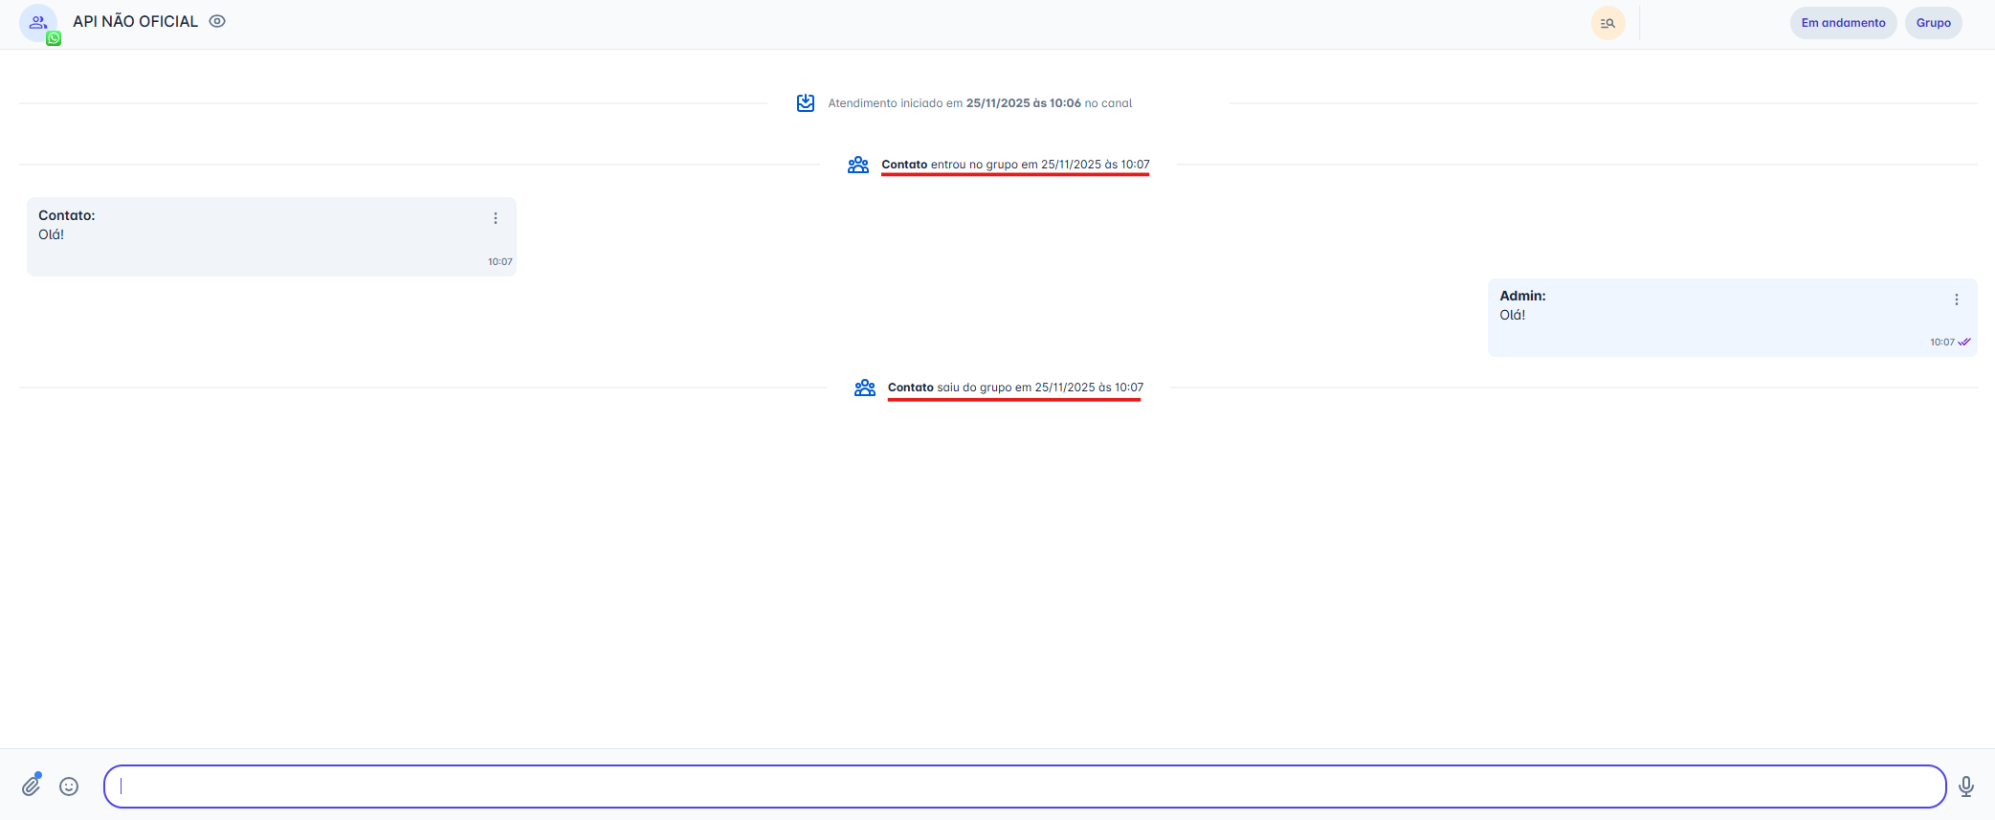Click the API NÃO OFICIAL chat title
This screenshot has height=820, width=1995.
pyautogui.click(x=135, y=21)
